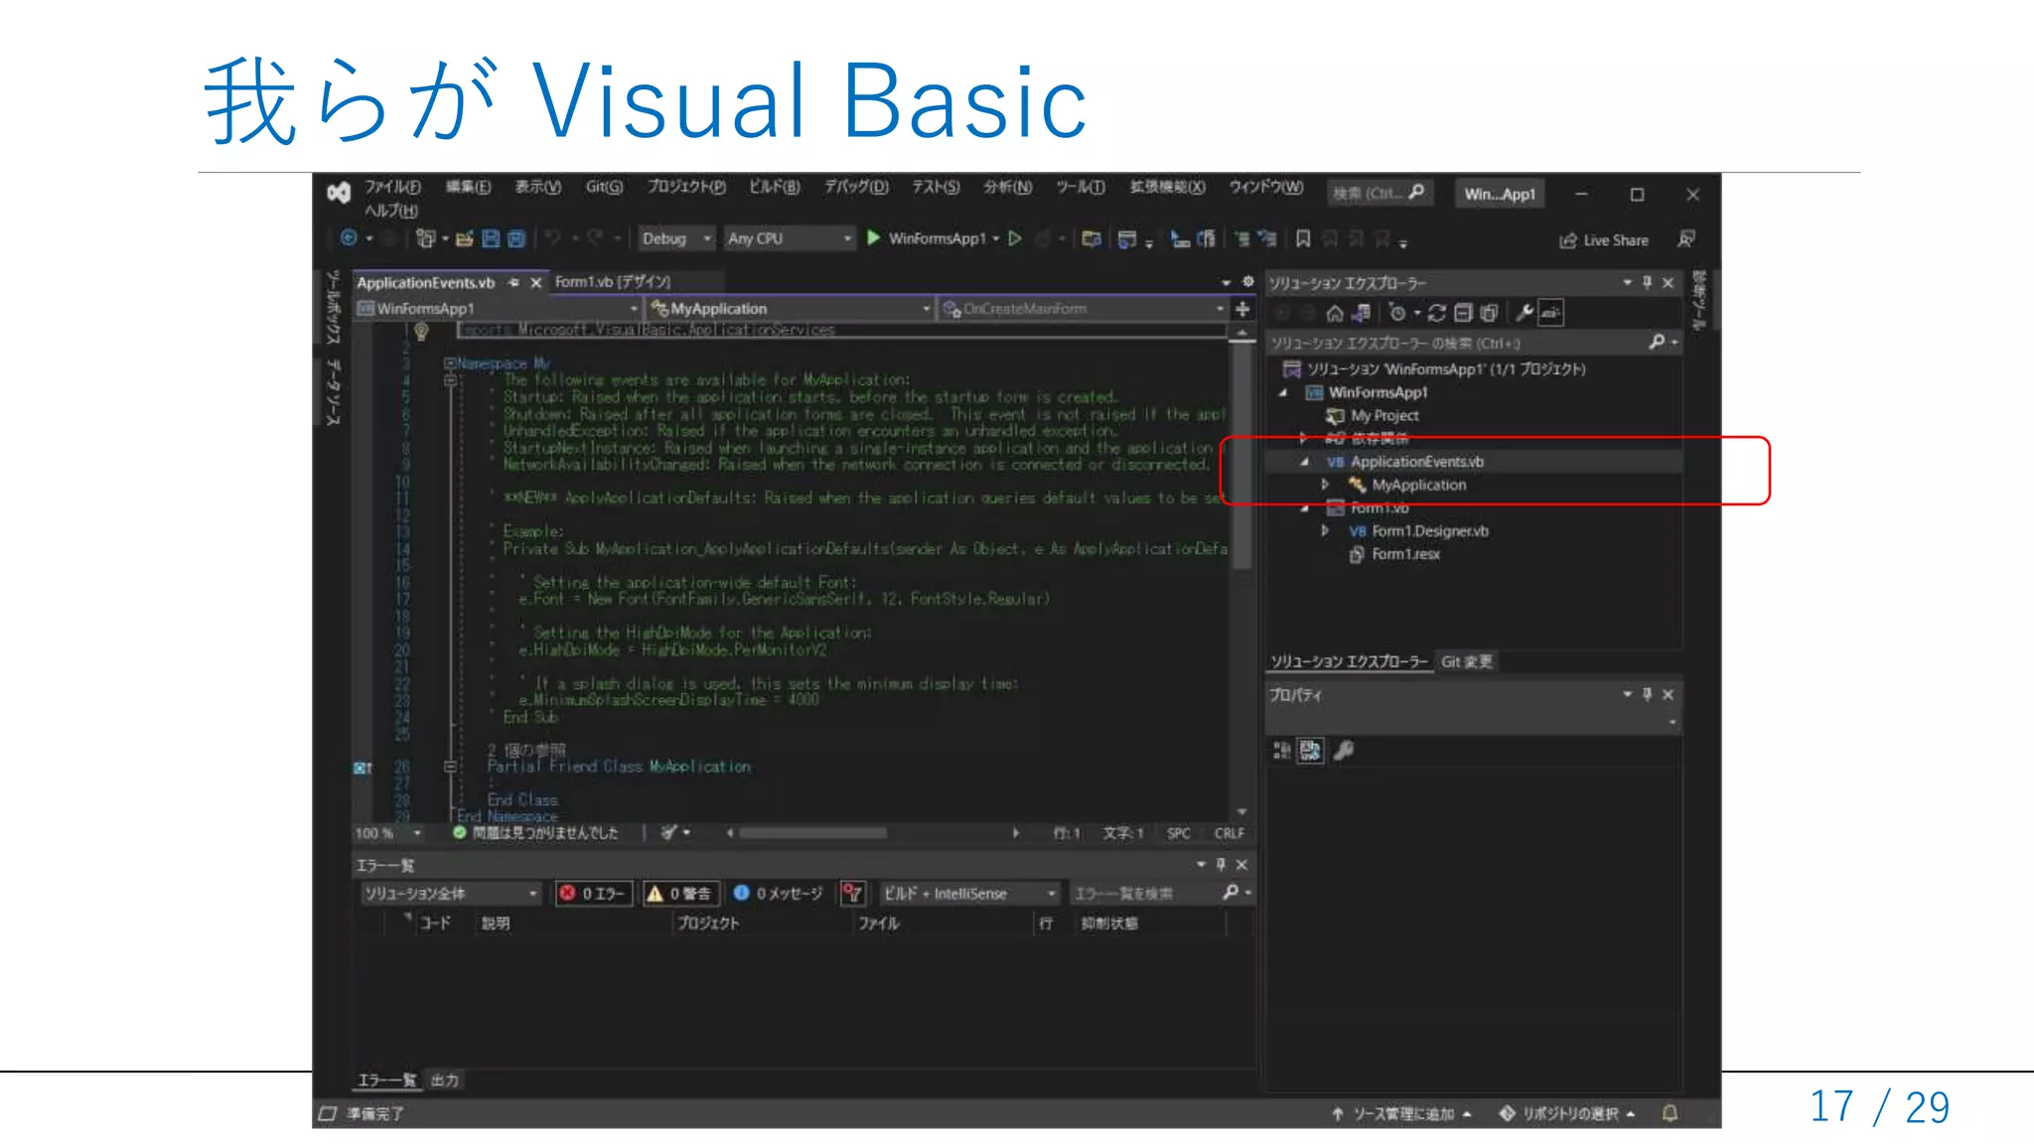2034x1144 pixels.
Task: Click the code cleanup broom icon
Action: point(670,832)
